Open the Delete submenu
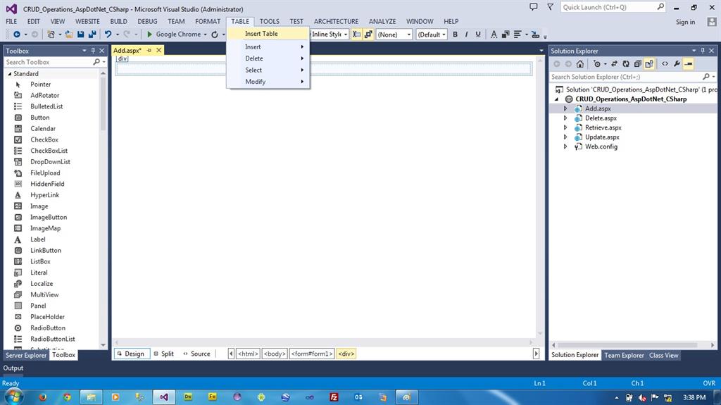Screen dimensions: 721x405 (x=268, y=58)
